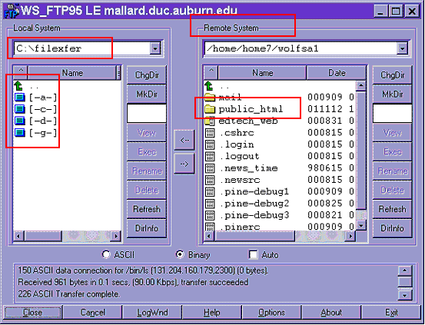The width and height of the screenshot is (425, 325).
Task: Select the [-d-] drive icon
Action: 19,121
